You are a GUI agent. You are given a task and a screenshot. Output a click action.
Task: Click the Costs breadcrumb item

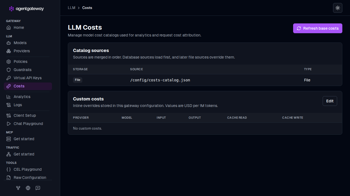87,8
